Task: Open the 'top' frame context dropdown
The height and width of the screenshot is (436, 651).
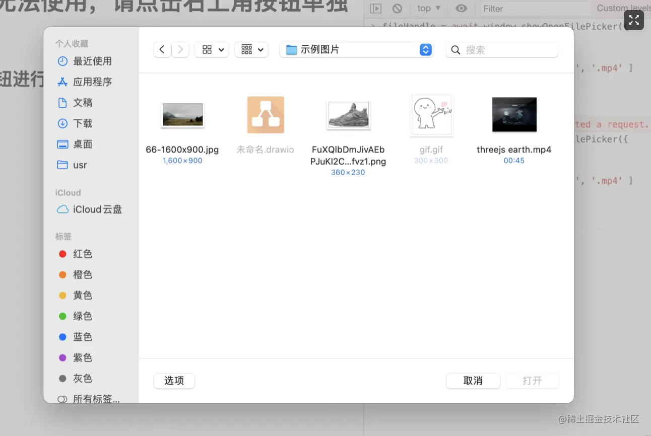Action: pyautogui.click(x=427, y=9)
